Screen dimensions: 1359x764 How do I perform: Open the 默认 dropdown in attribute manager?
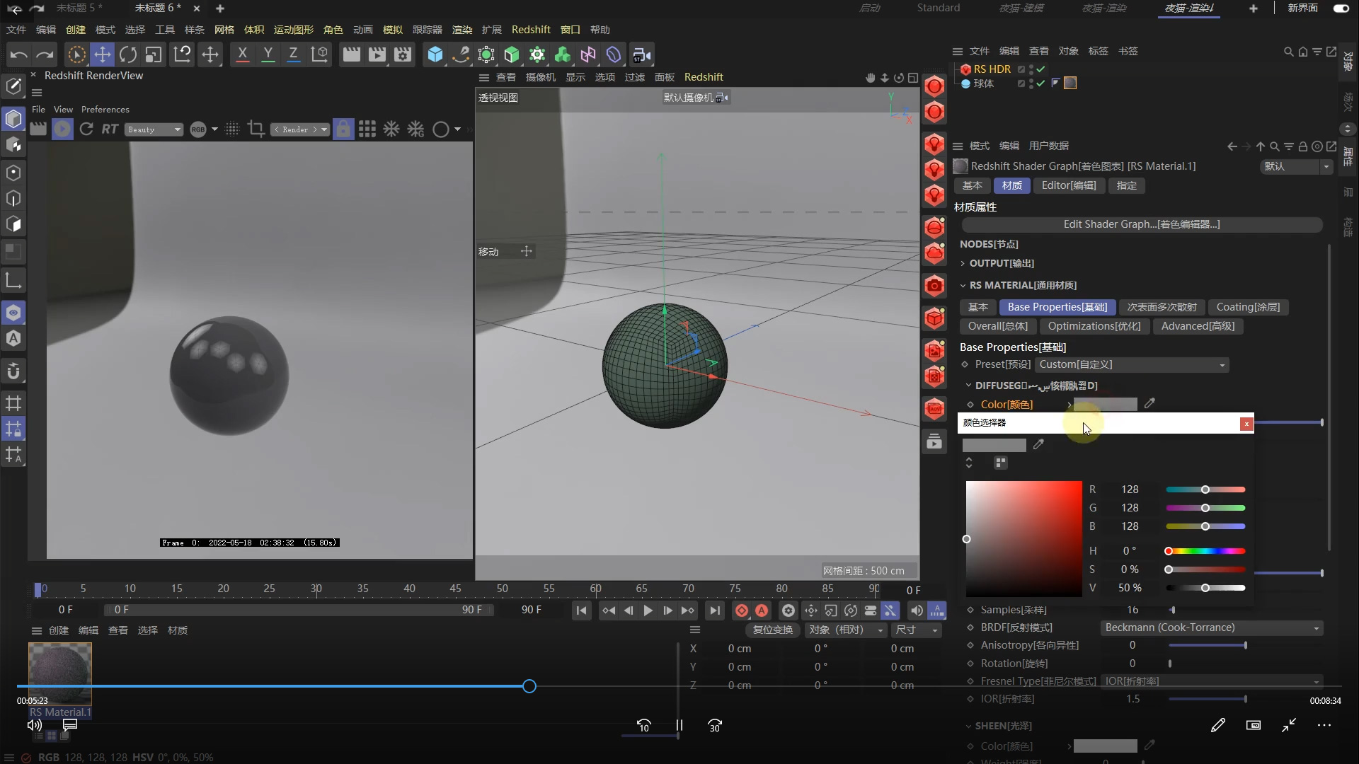pos(1296,166)
